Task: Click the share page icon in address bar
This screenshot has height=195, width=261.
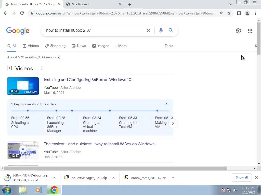Action: 221,13
